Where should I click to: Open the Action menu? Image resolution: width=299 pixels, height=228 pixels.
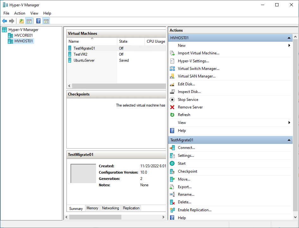[x=20, y=13]
